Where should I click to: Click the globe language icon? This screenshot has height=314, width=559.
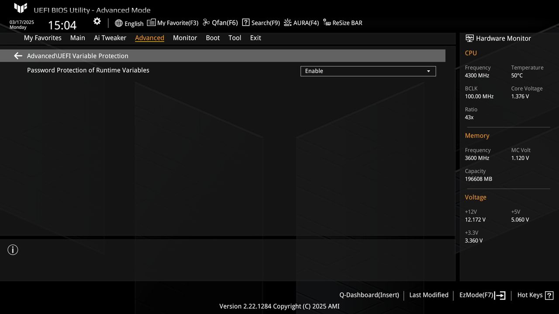[119, 23]
